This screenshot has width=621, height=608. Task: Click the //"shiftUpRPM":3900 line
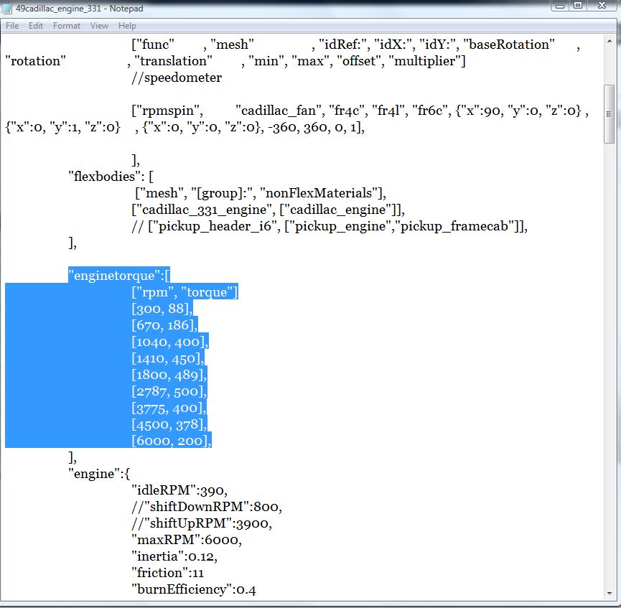pyautogui.click(x=202, y=523)
